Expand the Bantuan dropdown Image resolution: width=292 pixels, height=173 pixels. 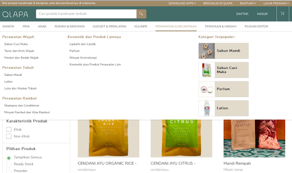pos(248,3)
